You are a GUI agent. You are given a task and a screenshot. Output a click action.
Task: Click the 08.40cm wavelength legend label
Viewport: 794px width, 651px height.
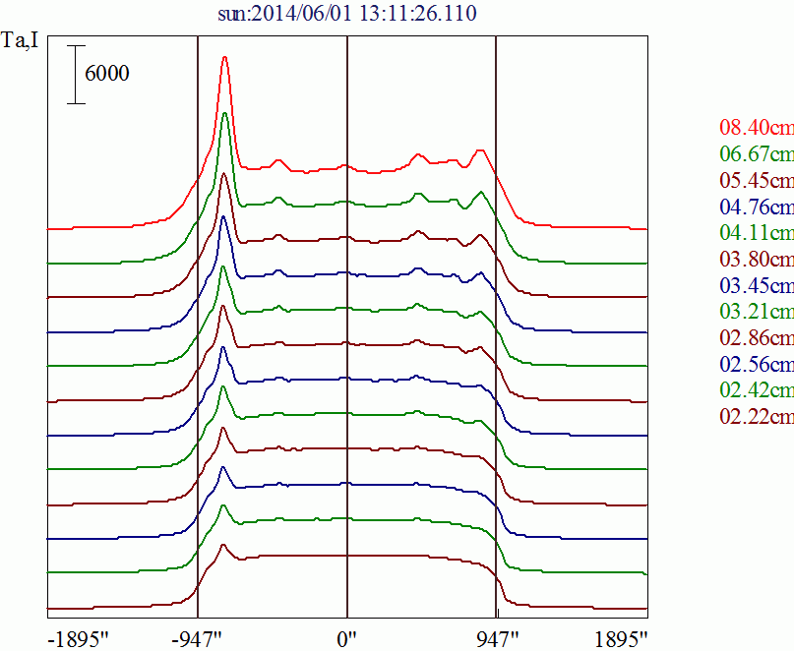click(x=757, y=128)
